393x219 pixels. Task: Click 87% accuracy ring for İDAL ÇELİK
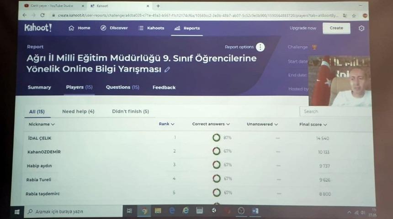[216, 137]
